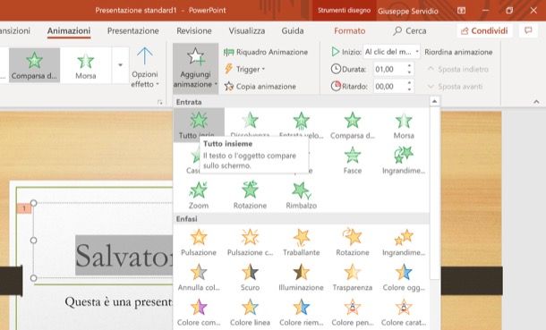Apply the Illuminazione emphasis effect
Image resolution: width=546 pixels, height=330 pixels.
[302, 277]
